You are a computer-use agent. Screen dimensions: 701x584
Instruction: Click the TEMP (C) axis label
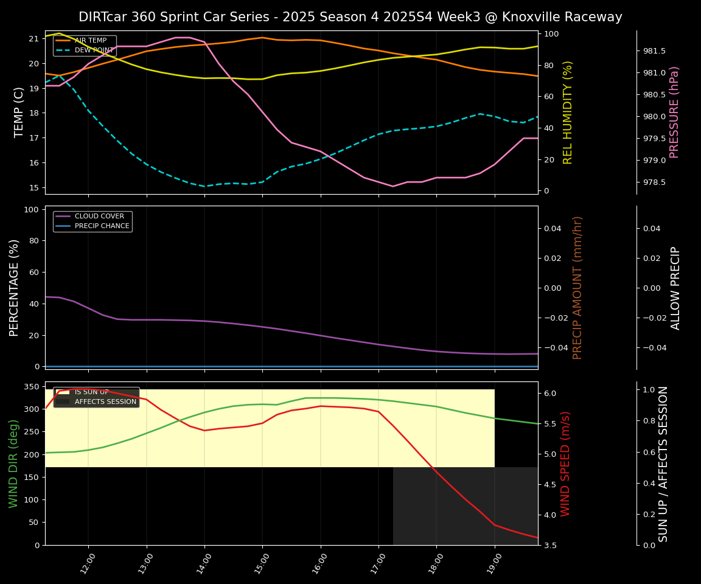[x=19, y=112]
